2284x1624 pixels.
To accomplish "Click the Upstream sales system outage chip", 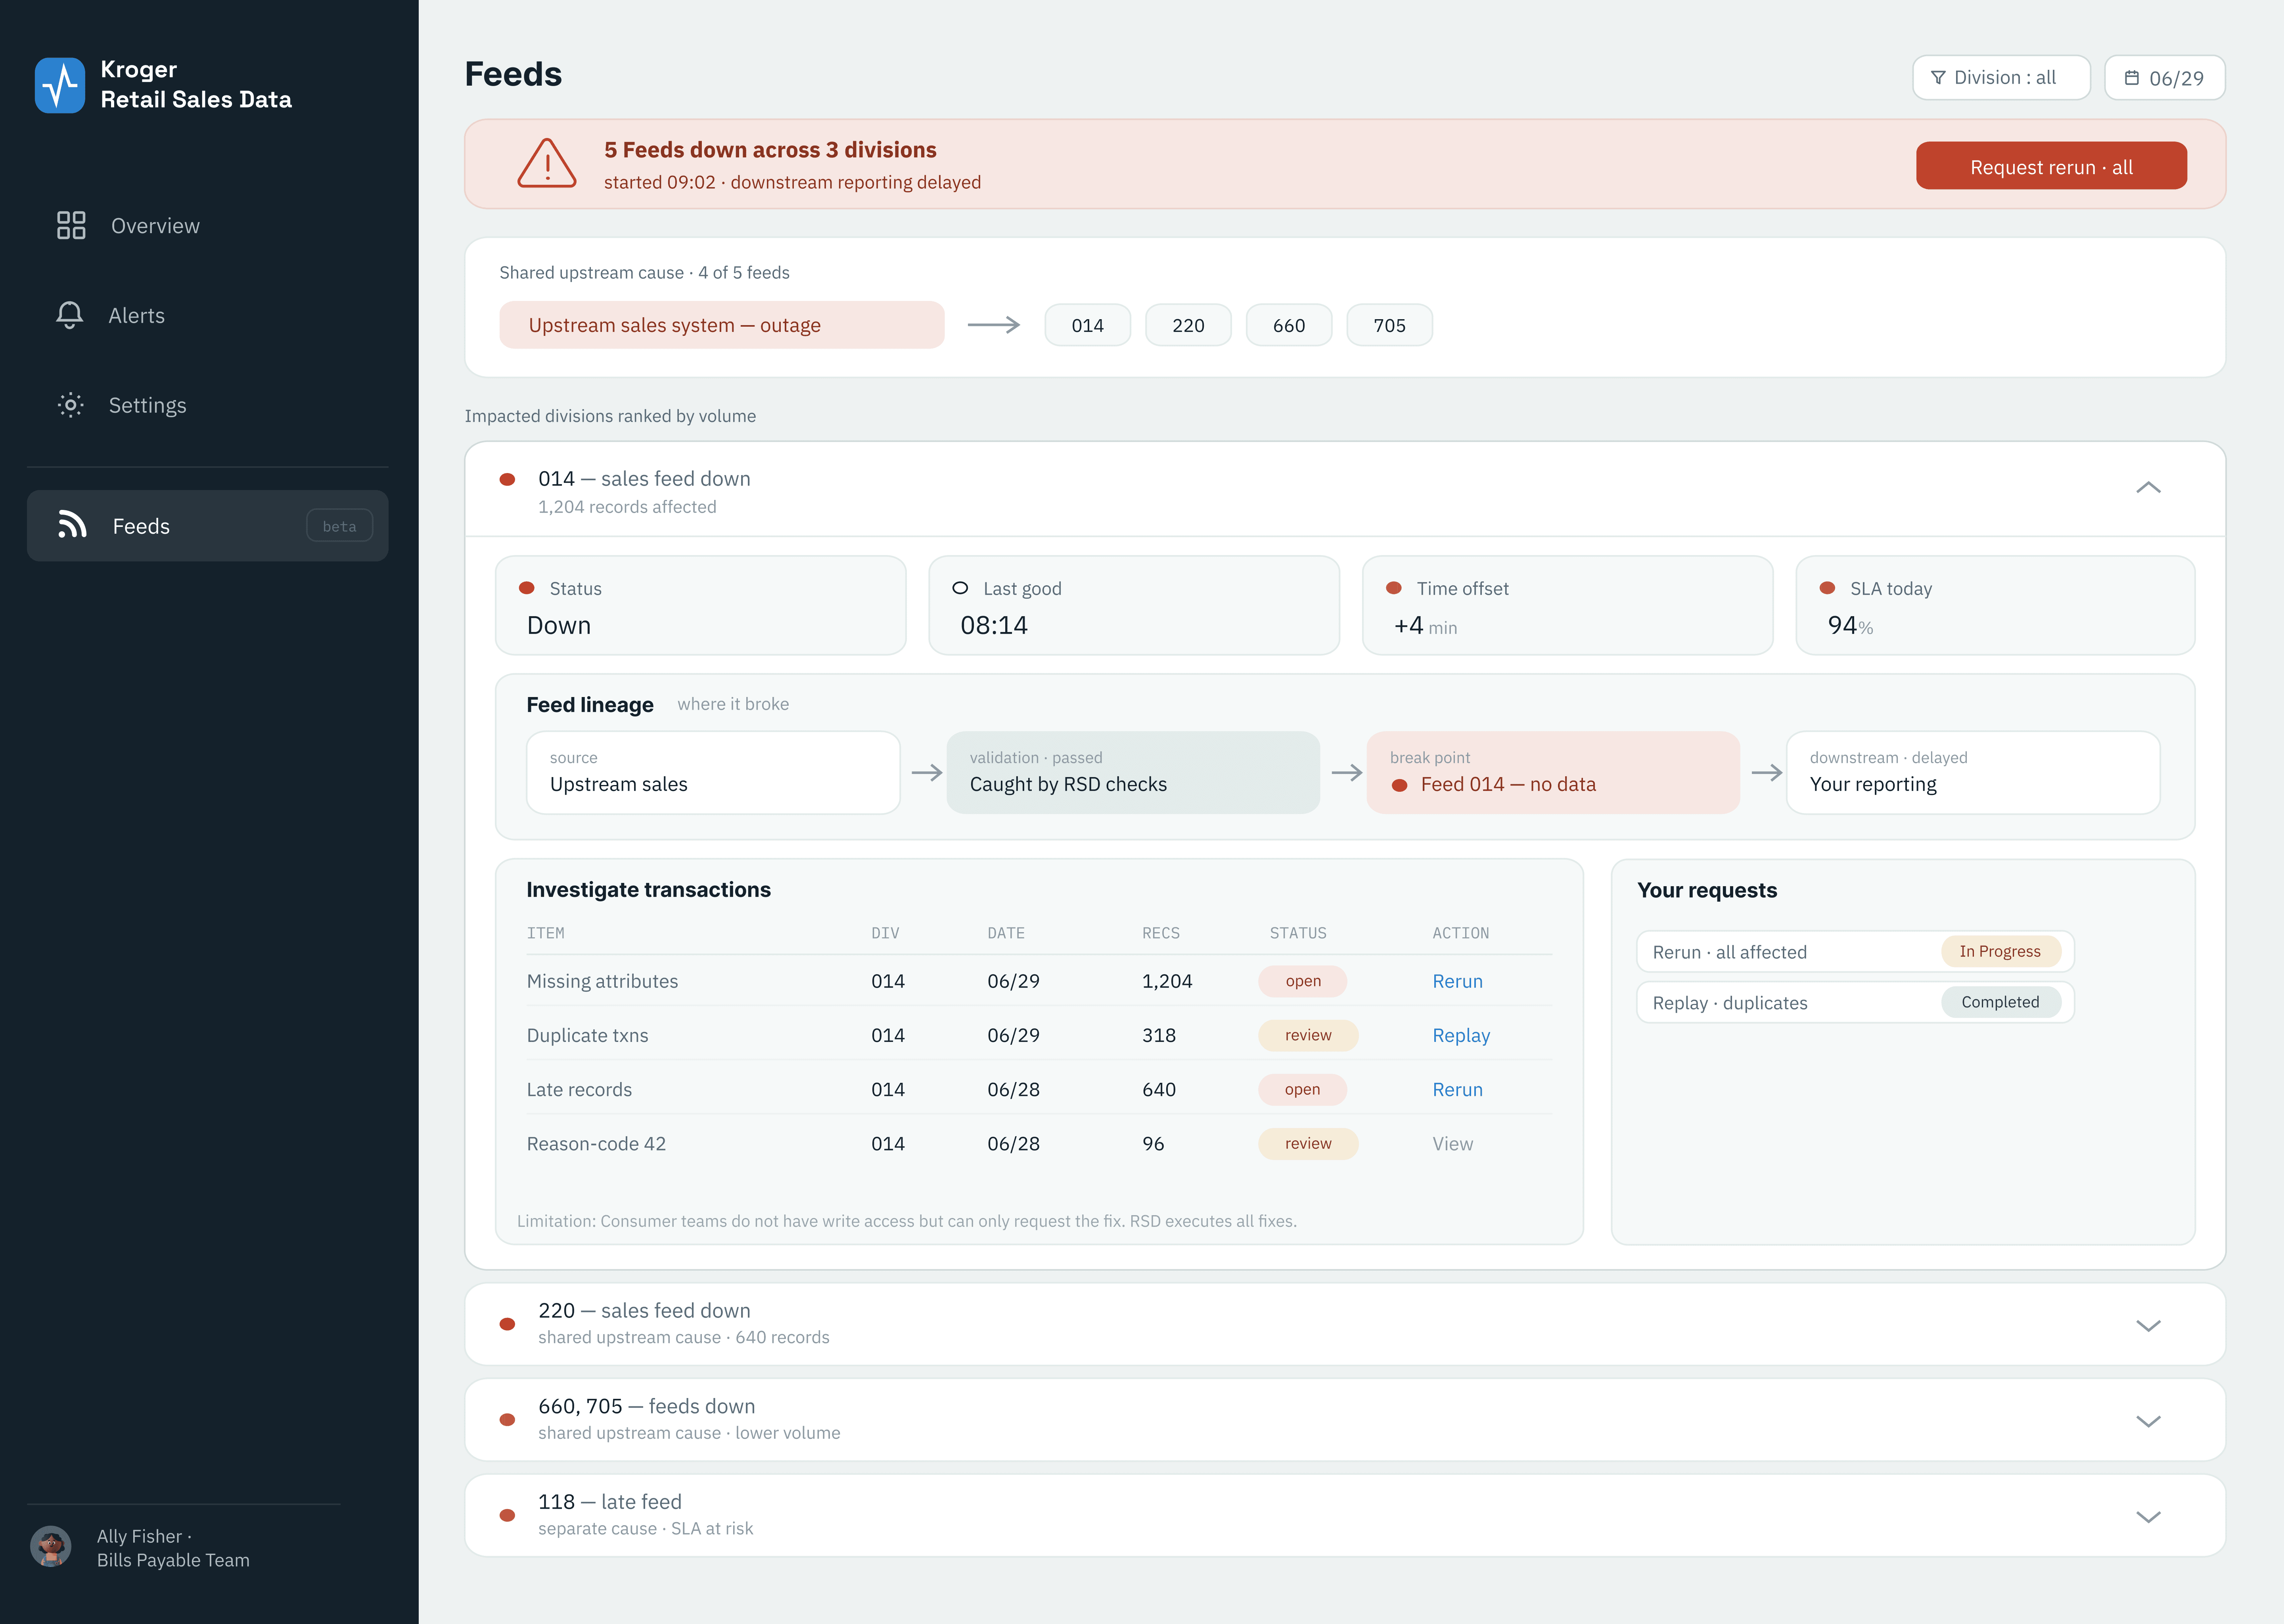I will (722, 325).
